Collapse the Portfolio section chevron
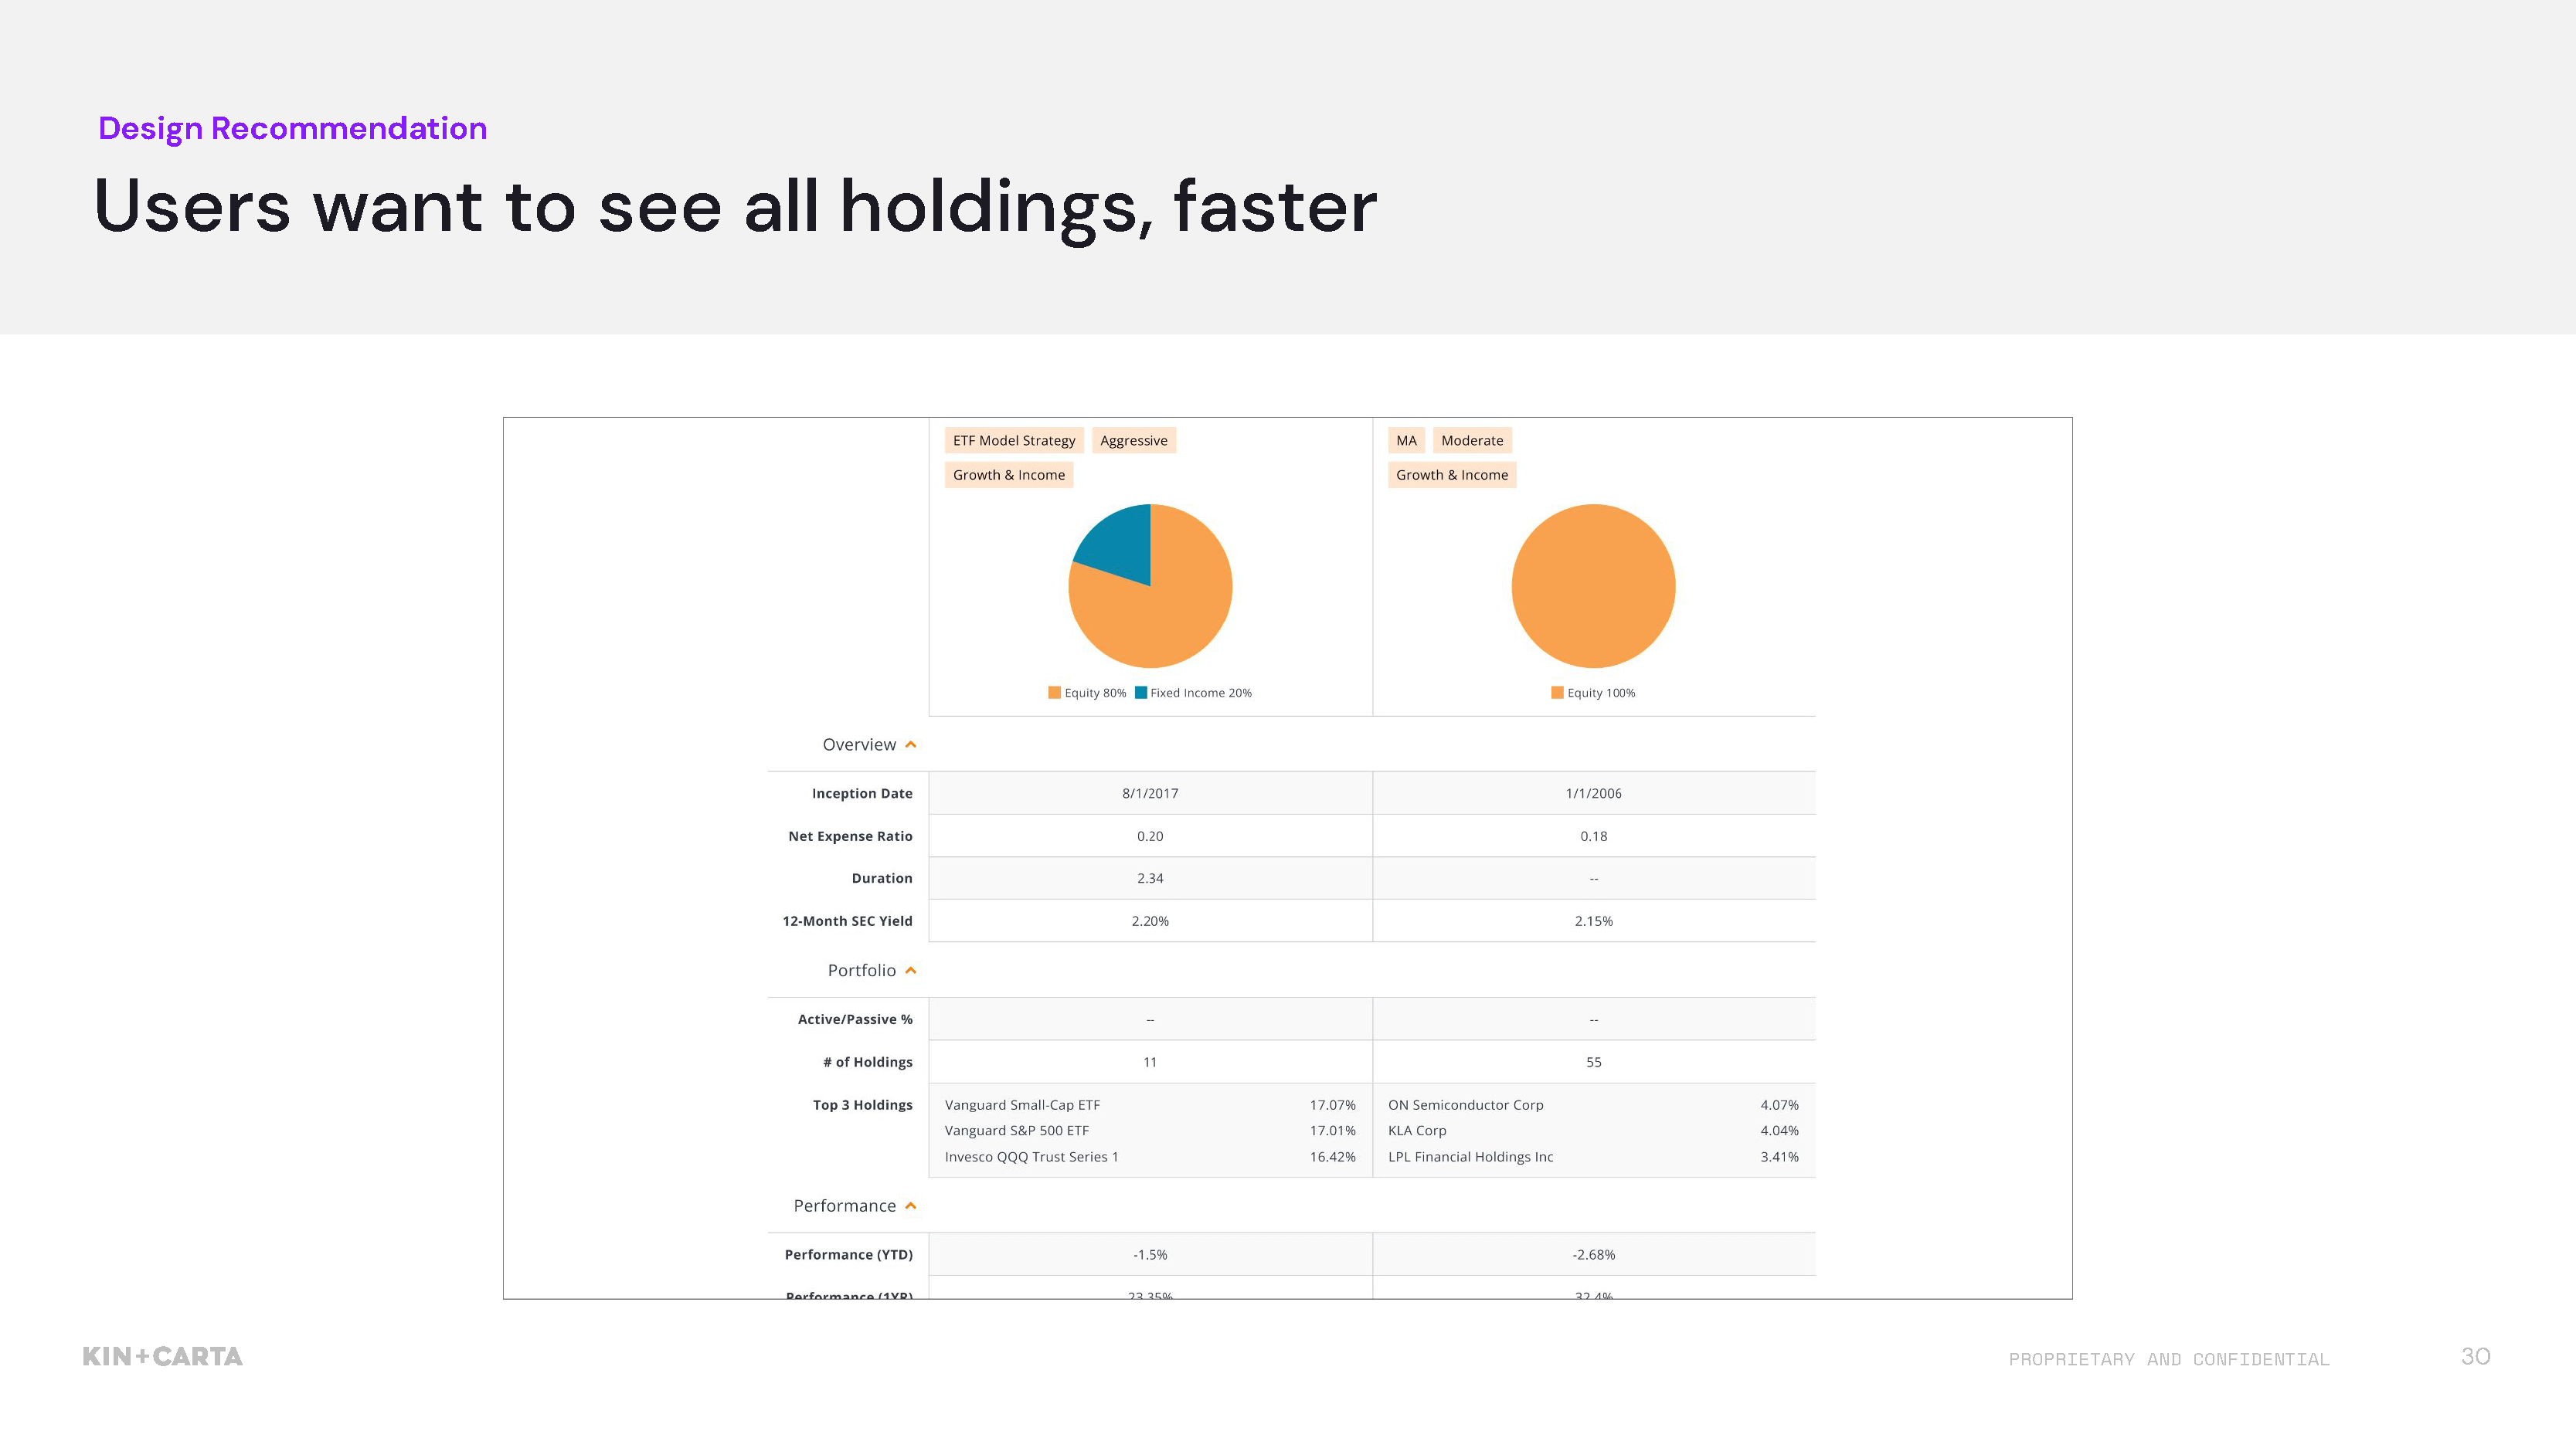This screenshot has height=1448, width=2576. [910, 970]
